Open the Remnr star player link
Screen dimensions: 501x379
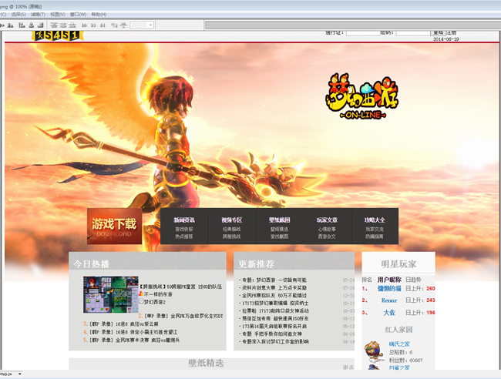point(389,300)
